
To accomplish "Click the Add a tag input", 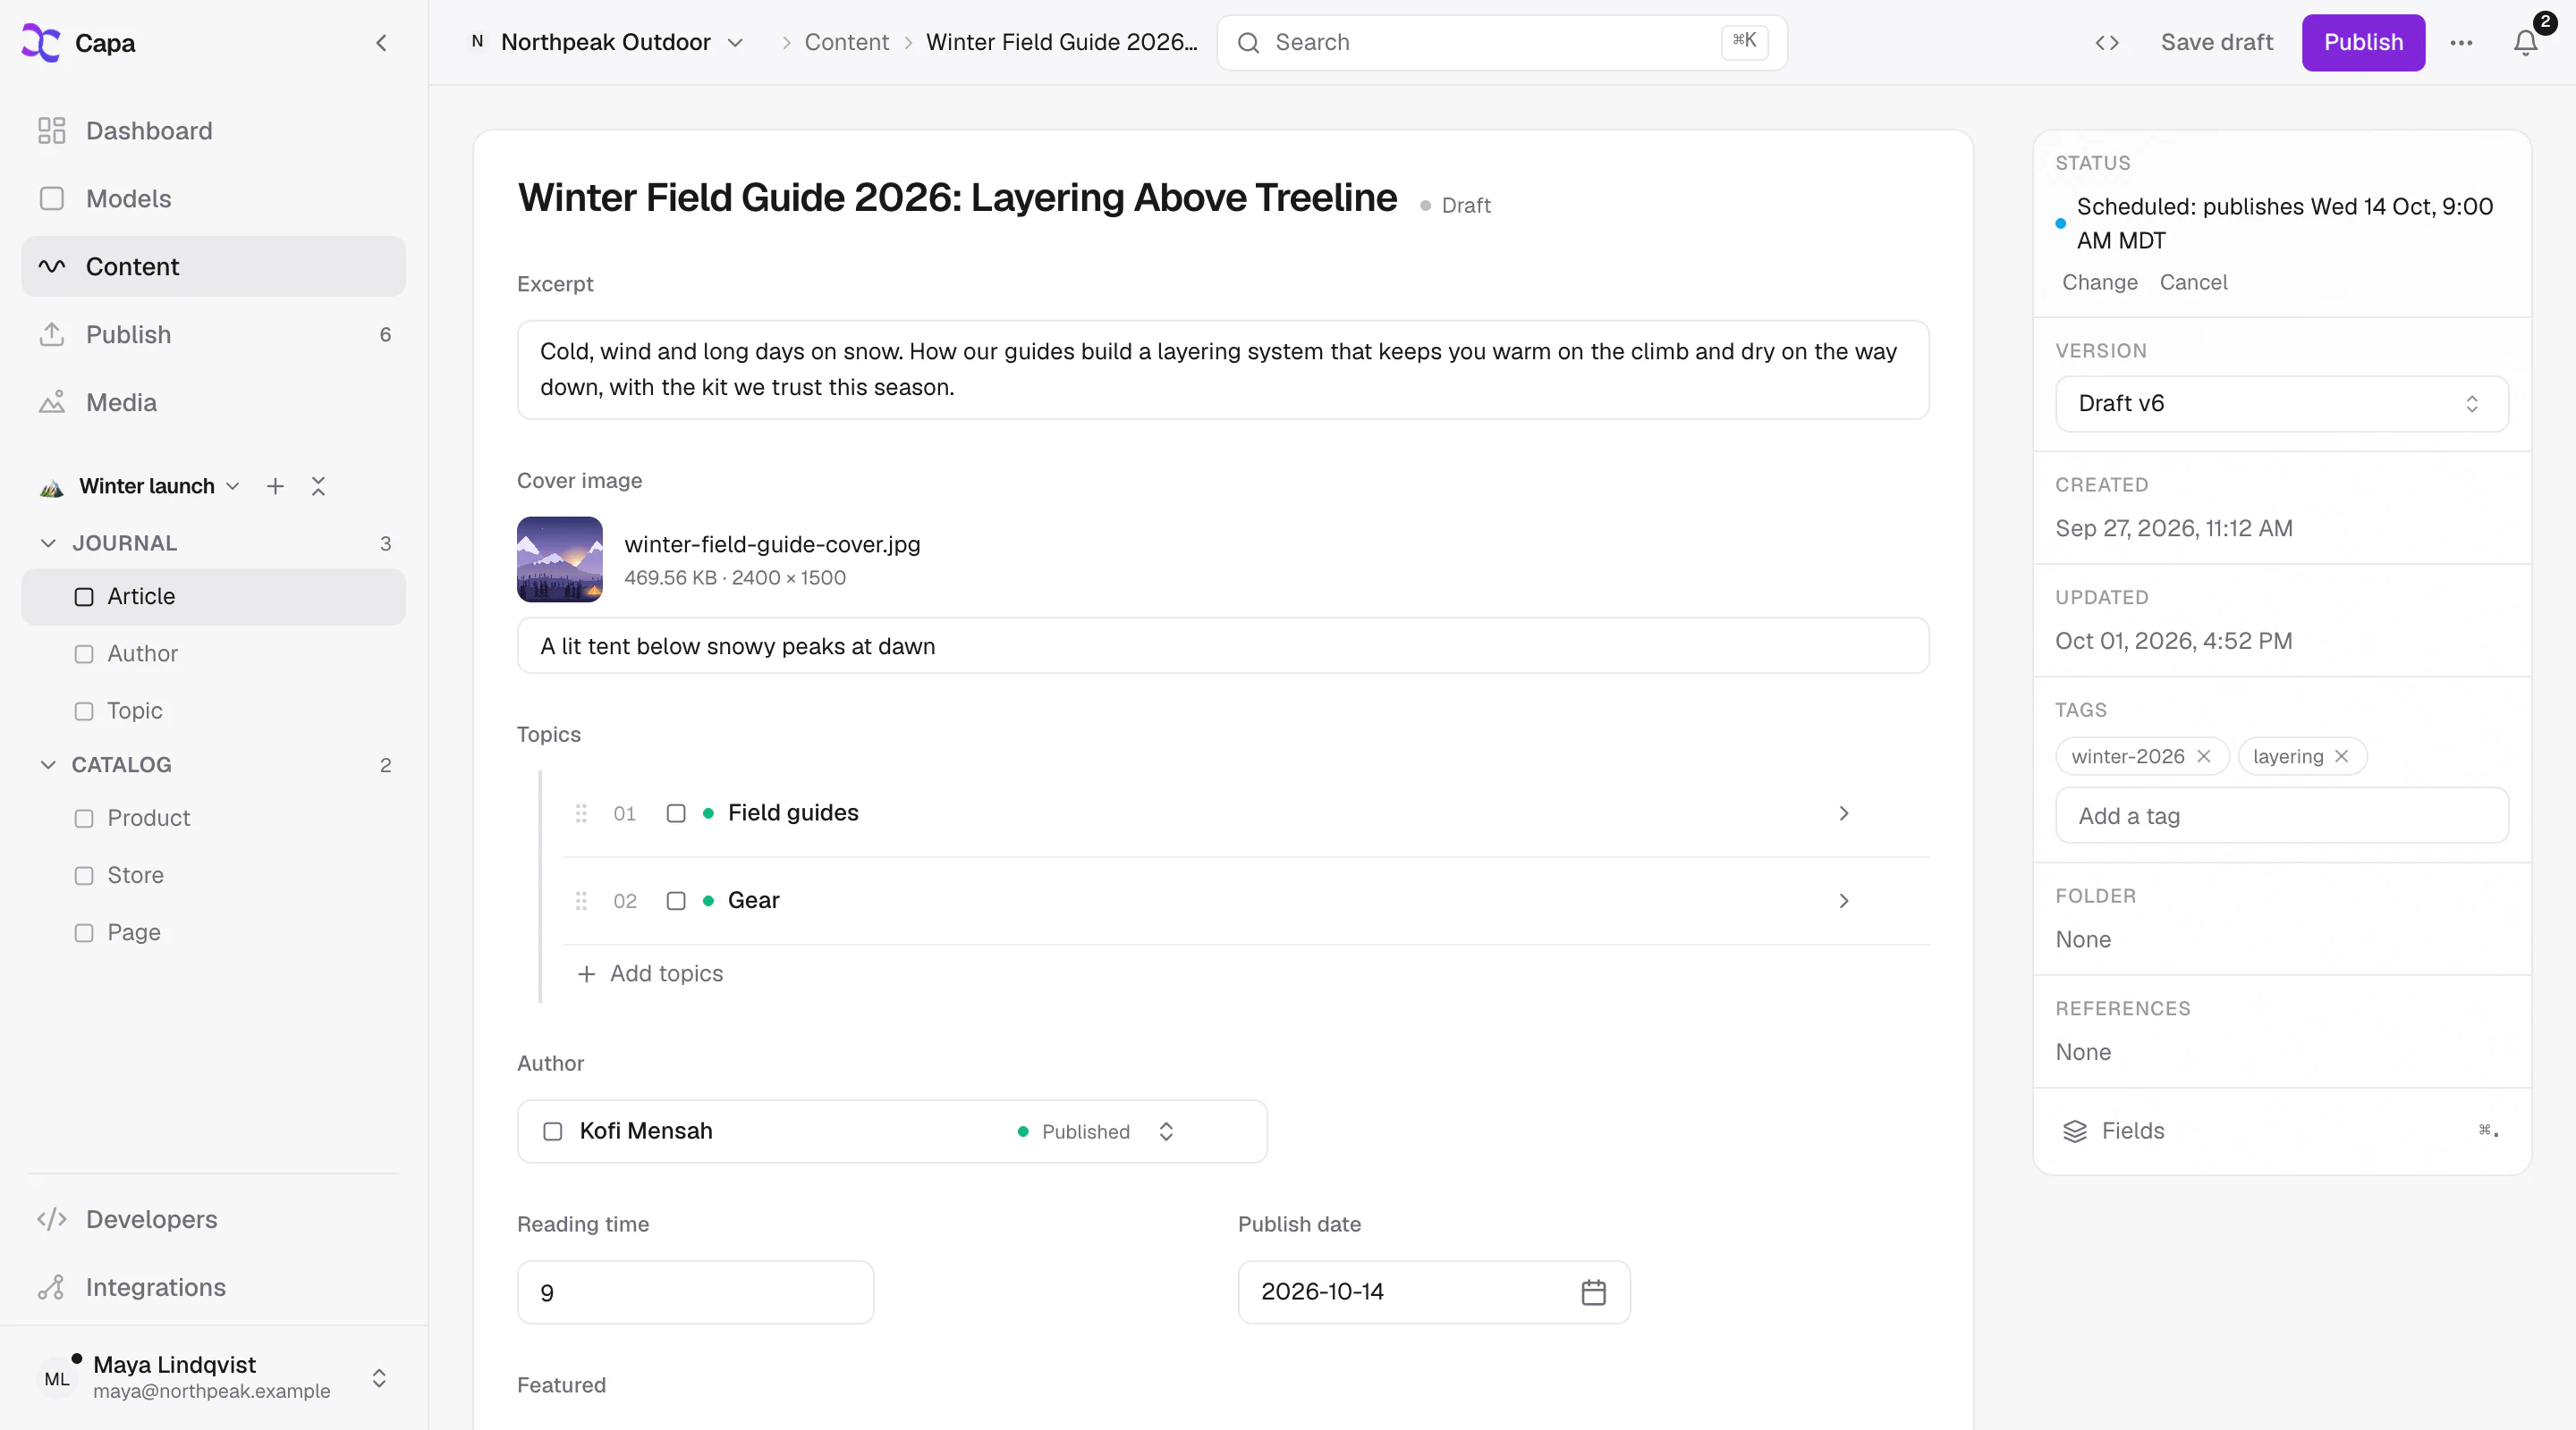I will pos(2281,816).
